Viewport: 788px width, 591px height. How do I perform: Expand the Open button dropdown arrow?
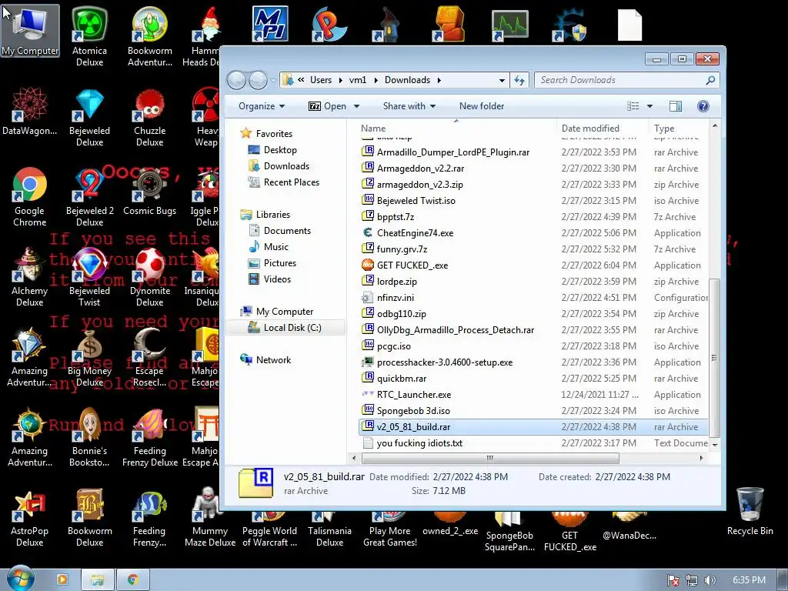point(356,106)
